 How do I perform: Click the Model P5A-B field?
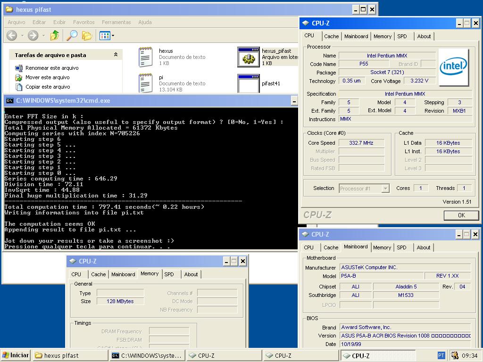tap(381, 276)
